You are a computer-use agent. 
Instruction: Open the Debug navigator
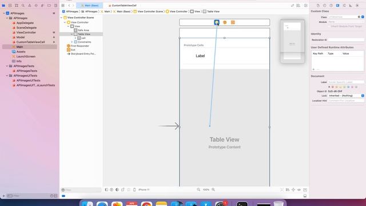(x=42, y=5)
